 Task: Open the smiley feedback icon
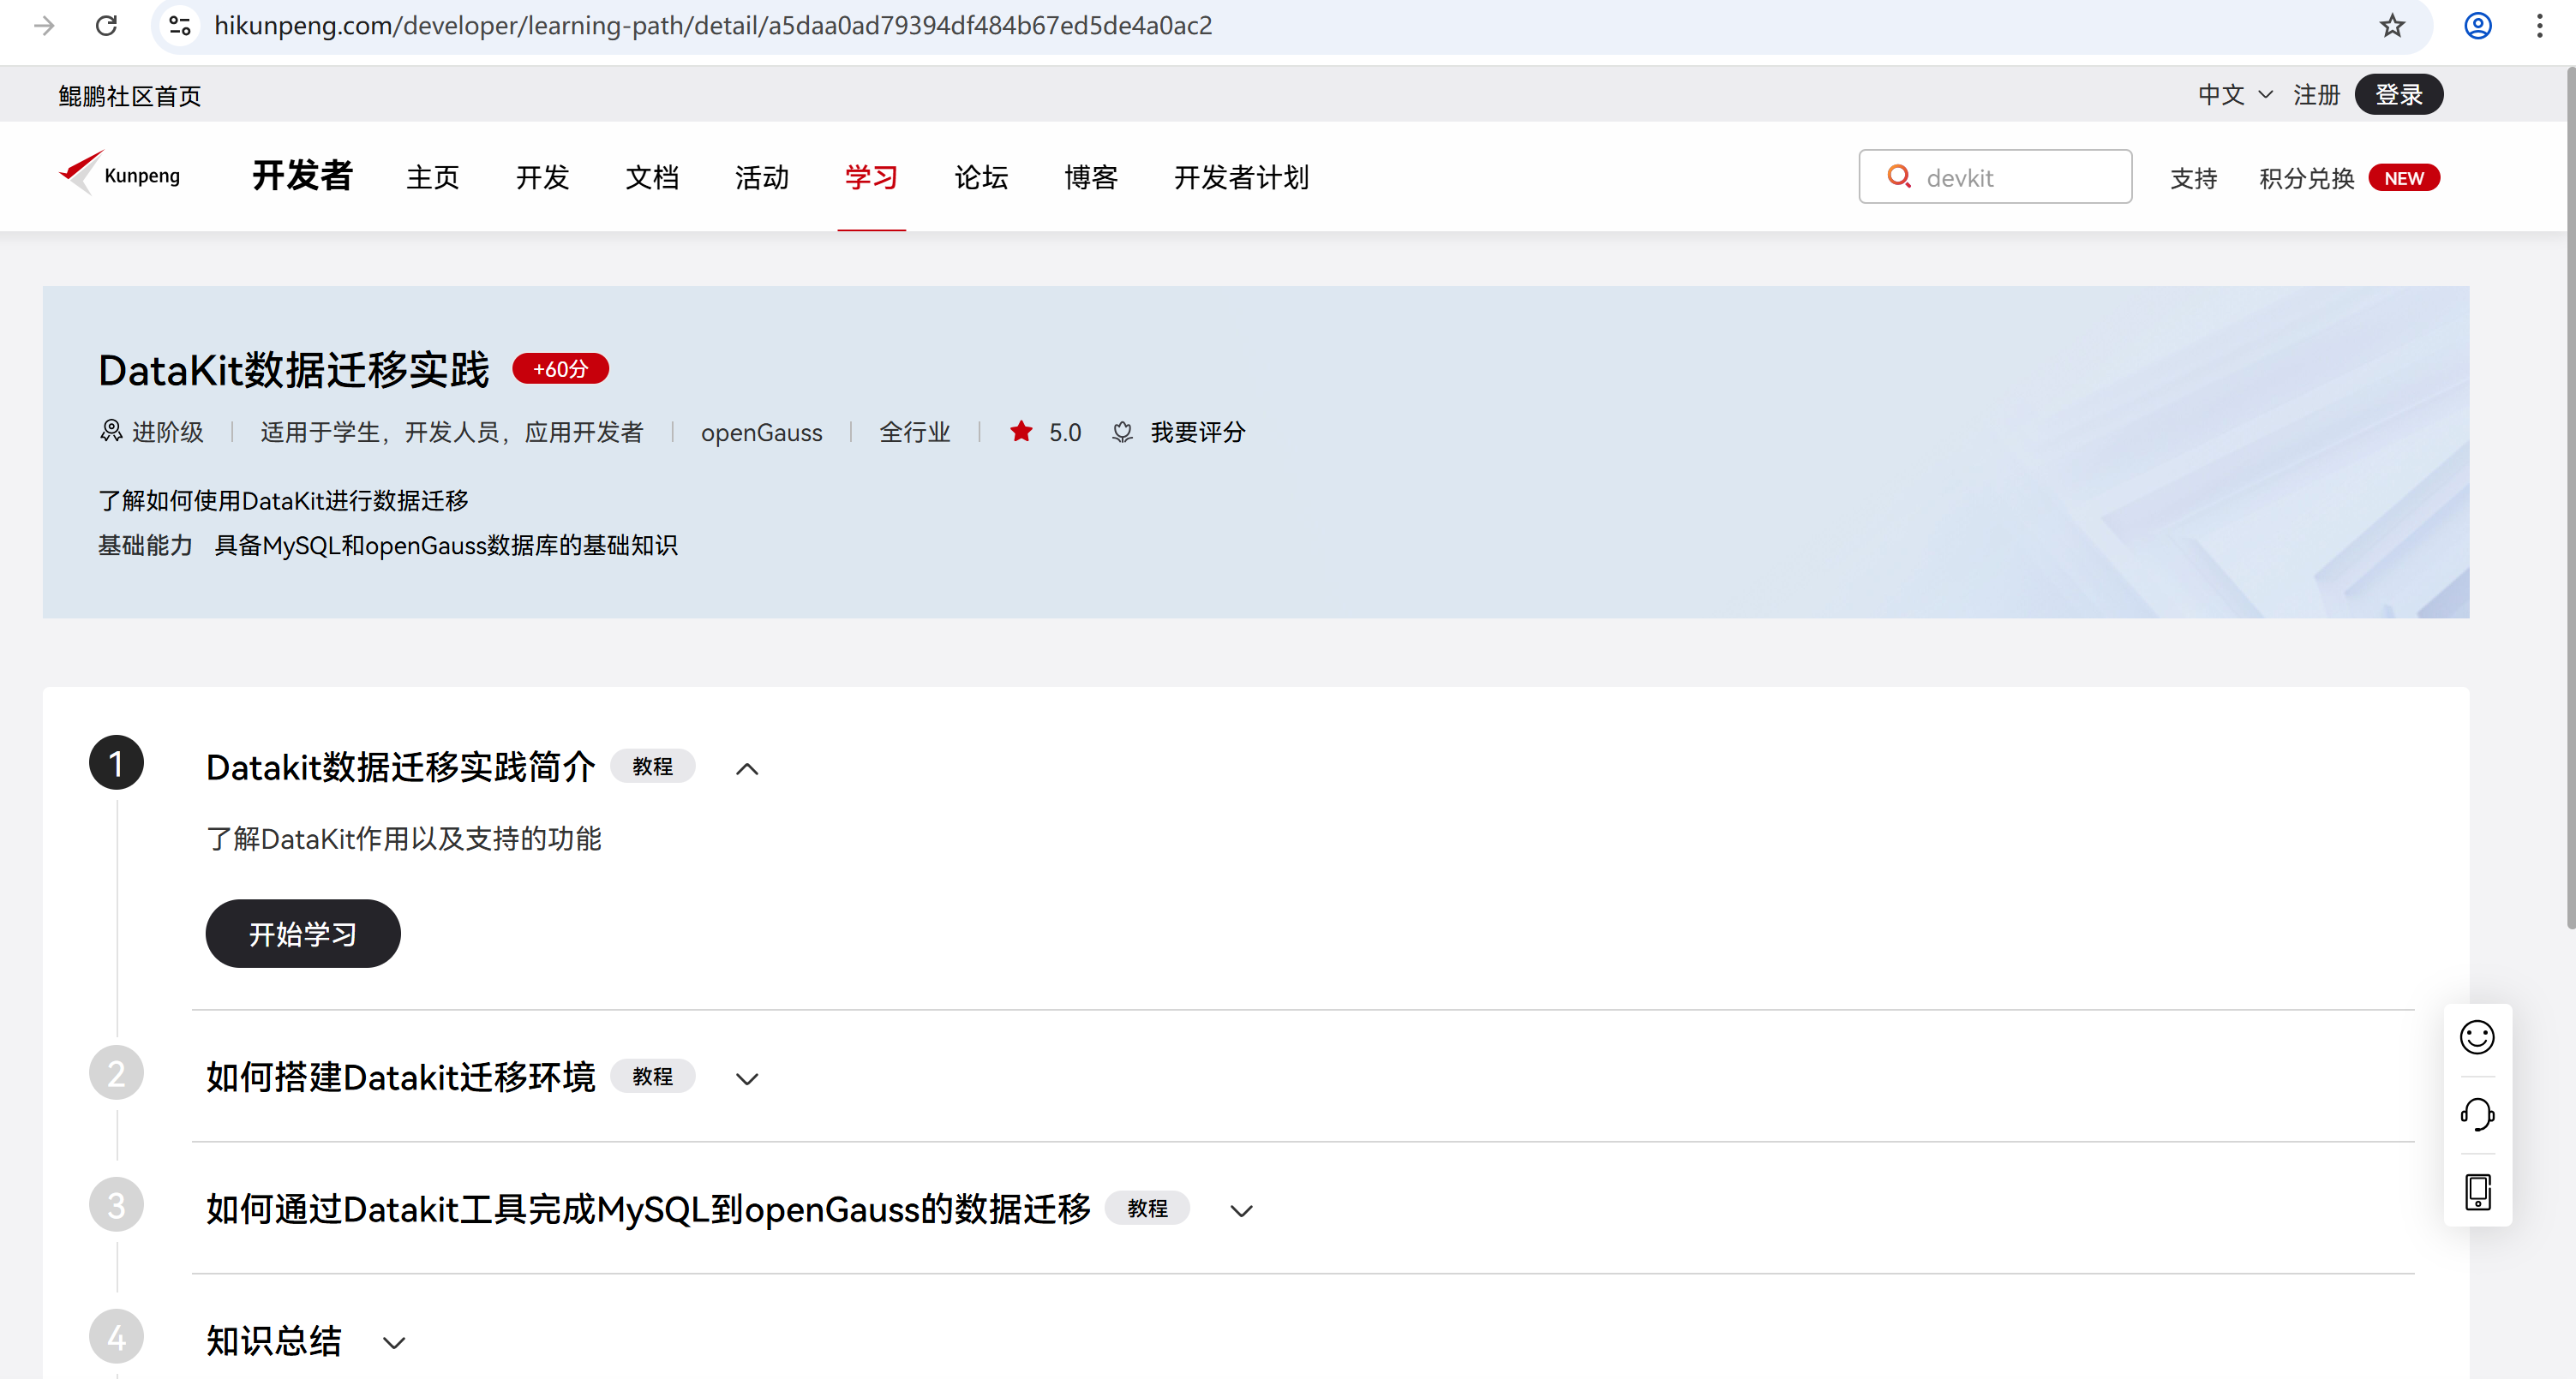(2476, 1037)
